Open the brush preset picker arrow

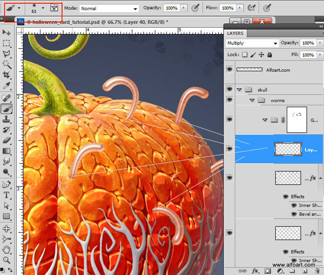[43, 8]
